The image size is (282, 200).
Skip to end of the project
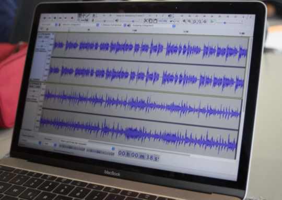pyautogui.click(x=66, y=18)
